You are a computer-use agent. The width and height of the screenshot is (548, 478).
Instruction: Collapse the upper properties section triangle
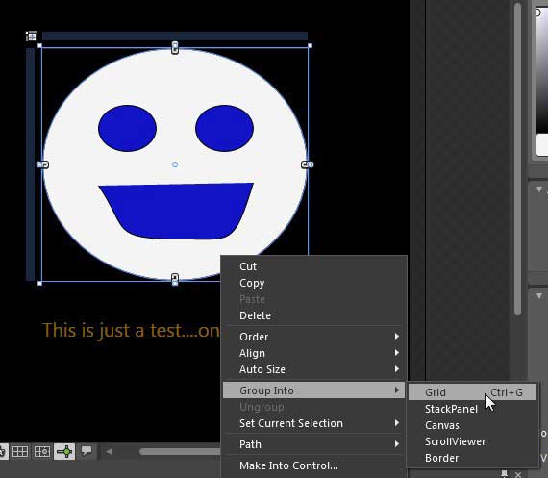(x=539, y=189)
